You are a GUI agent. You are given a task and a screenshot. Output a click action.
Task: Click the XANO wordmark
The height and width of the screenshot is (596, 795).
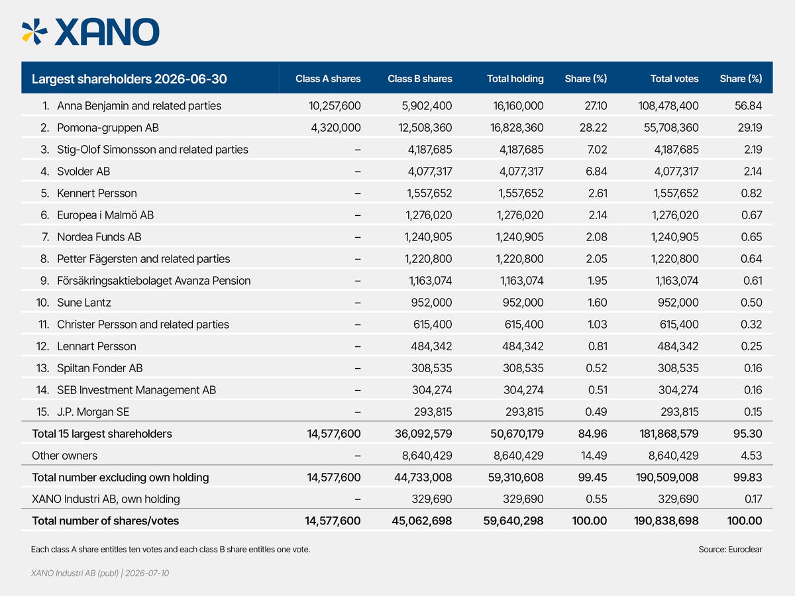[x=107, y=32]
